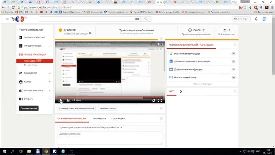This screenshot has height=155, width=275.
Task: Enter fullscreen in the video player
Action: 159,100
